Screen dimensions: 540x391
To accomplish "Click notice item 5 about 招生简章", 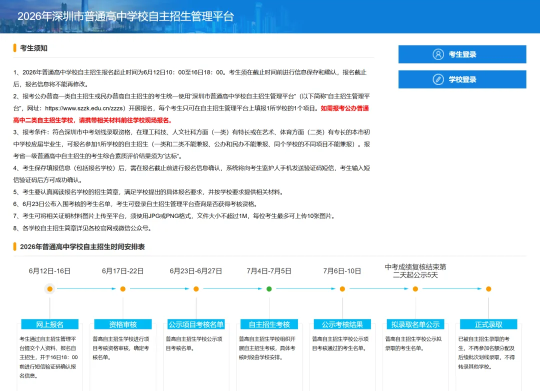I will click(x=149, y=192).
